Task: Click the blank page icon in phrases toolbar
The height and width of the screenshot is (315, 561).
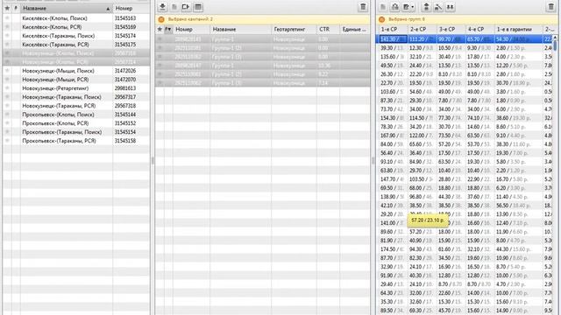Action: pos(383,7)
